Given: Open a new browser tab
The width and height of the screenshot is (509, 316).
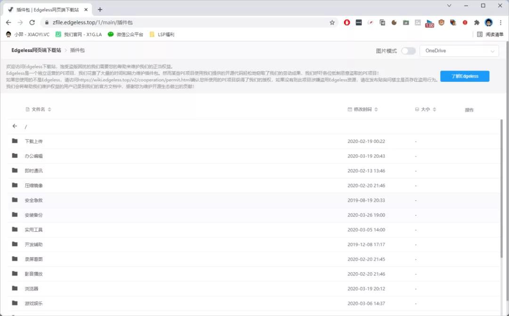Looking at the screenshot, I should pos(100,9).
